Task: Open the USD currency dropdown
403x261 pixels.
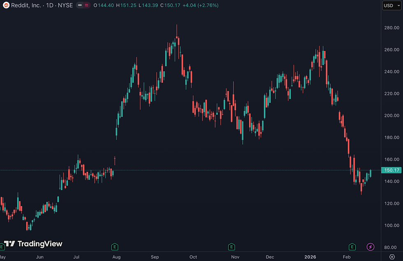Action: point(391,5)
